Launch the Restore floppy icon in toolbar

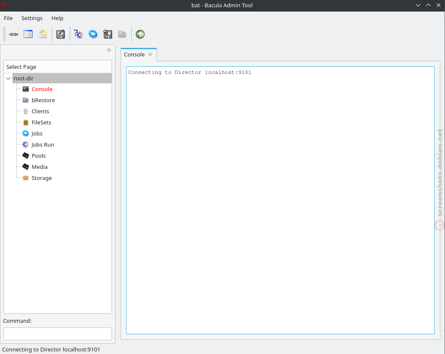[108, 34]
